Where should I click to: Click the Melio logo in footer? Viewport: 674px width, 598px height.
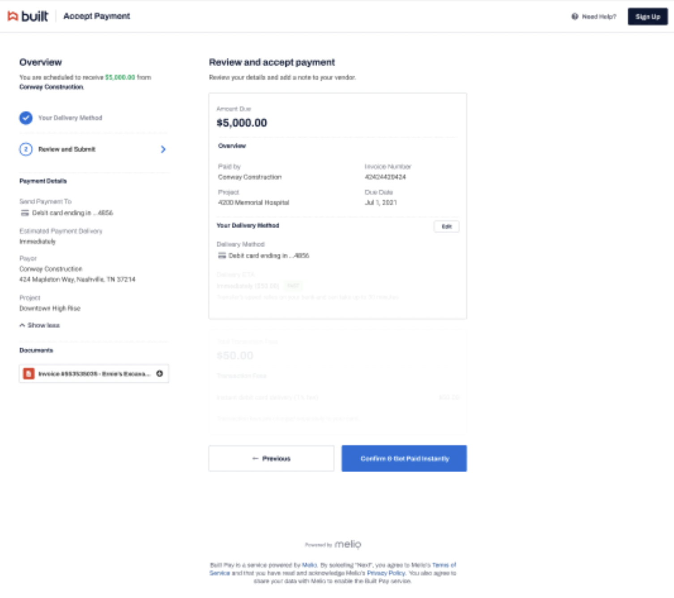[x=348, y=544]
